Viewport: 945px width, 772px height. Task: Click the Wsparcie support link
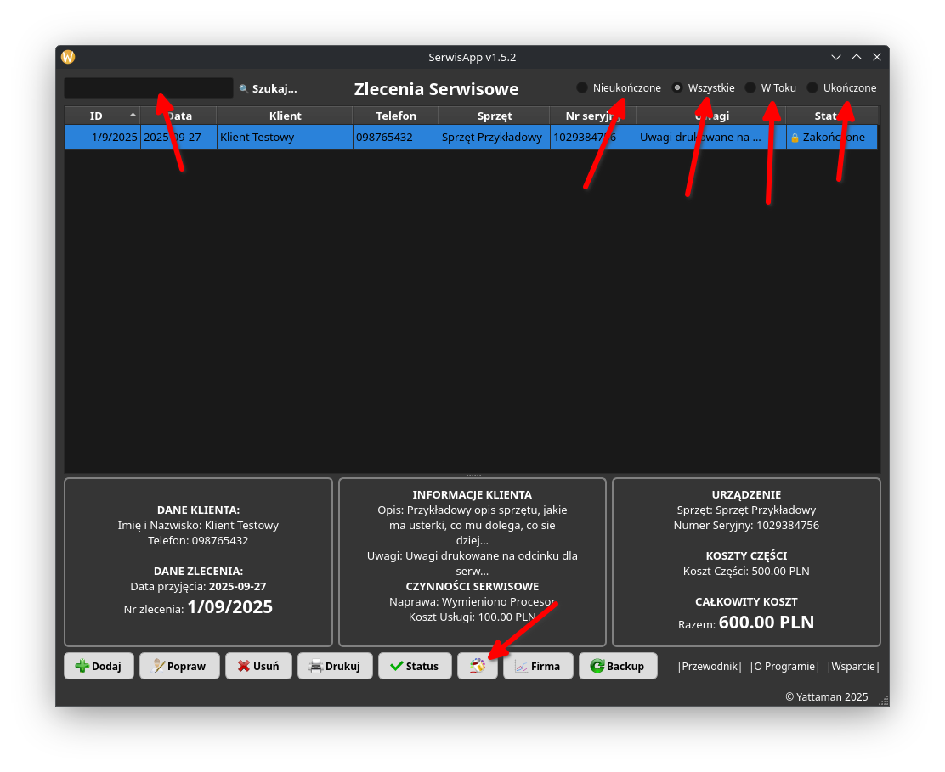(x=853, y=667)
